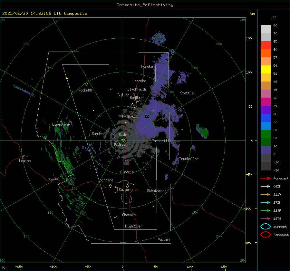Click the dBZ scale heading
Viewport: 290px width, 271px height.
pos(273,17)
